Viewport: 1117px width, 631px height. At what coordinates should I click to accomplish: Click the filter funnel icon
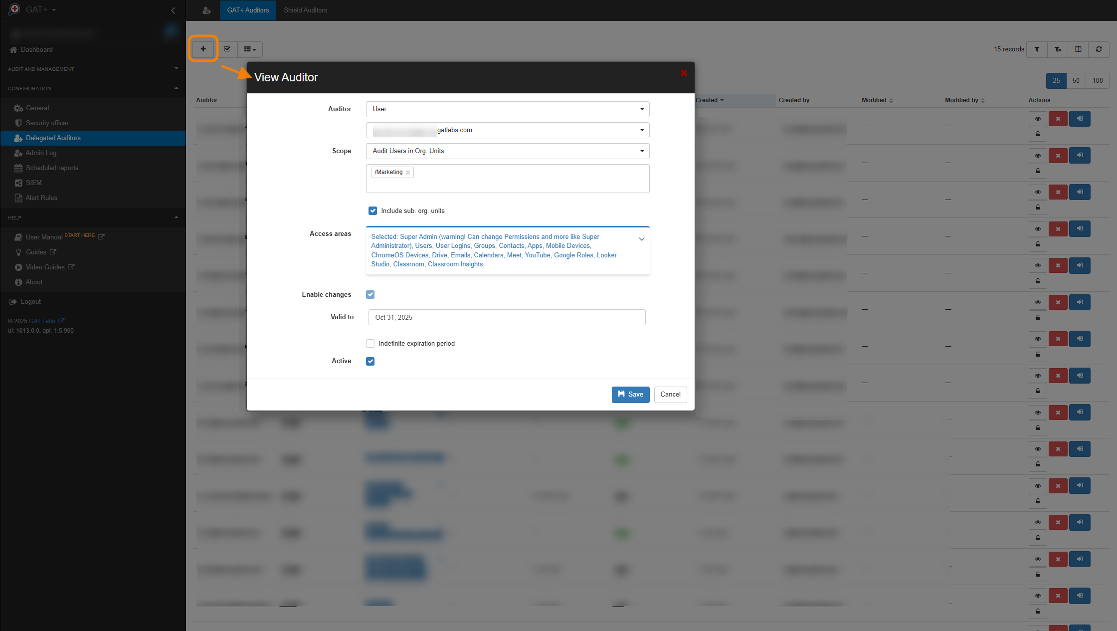click(x=1037, y=49)
